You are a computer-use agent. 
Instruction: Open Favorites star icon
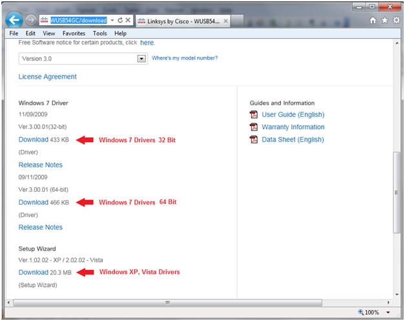point(384,20)
